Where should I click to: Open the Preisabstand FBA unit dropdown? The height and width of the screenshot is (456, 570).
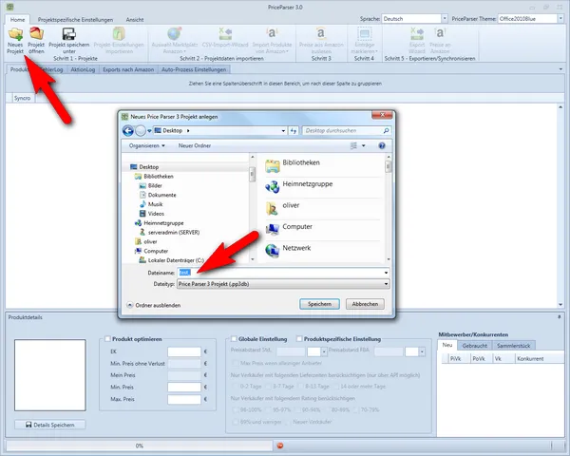(422, 351)
